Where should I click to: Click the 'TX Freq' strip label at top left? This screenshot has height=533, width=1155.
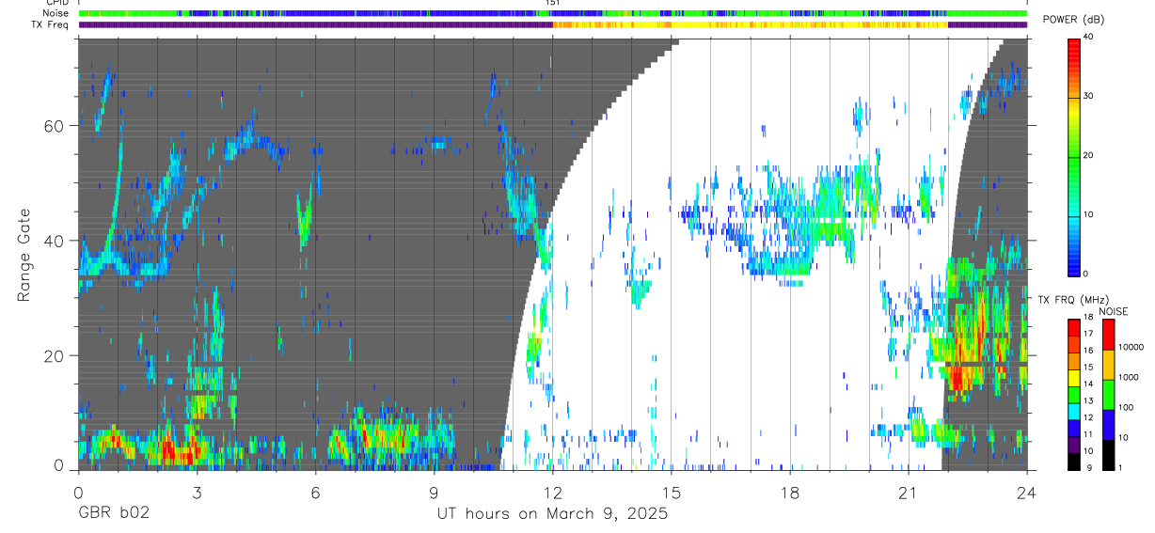48,24
